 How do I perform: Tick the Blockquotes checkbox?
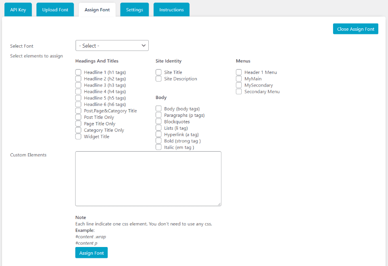(159, 122)
